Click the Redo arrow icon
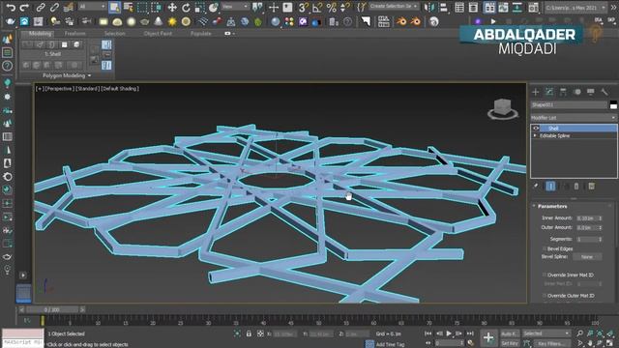This screenshot has width=619, height=348. coord(24,7)
